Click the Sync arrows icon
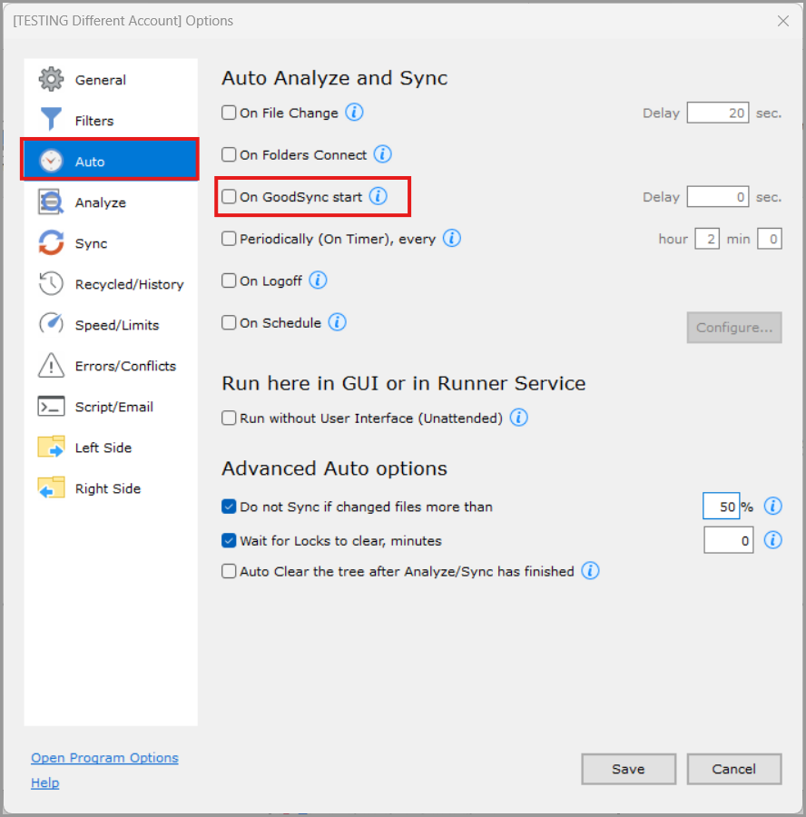Image resolution: width=806 pixels, height=817 pixels. point(51,242)
